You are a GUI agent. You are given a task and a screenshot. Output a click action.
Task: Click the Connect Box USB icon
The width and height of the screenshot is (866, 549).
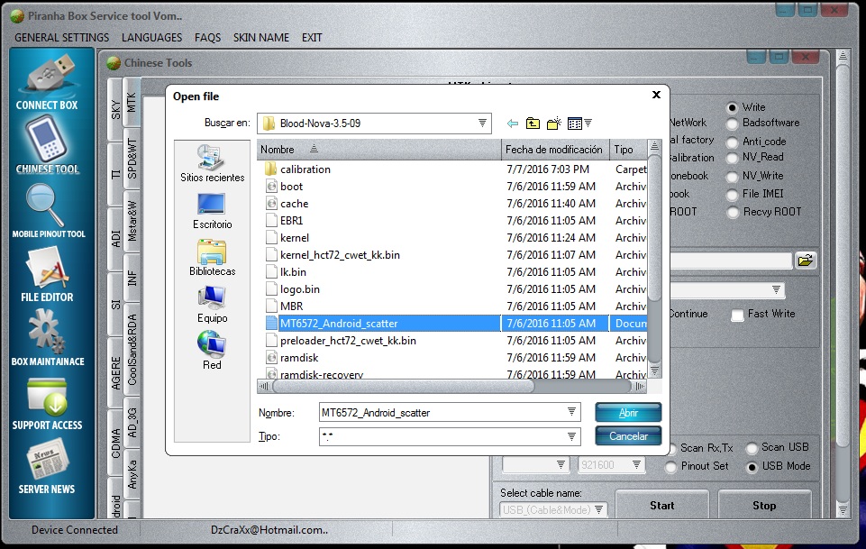coord(47,76)
